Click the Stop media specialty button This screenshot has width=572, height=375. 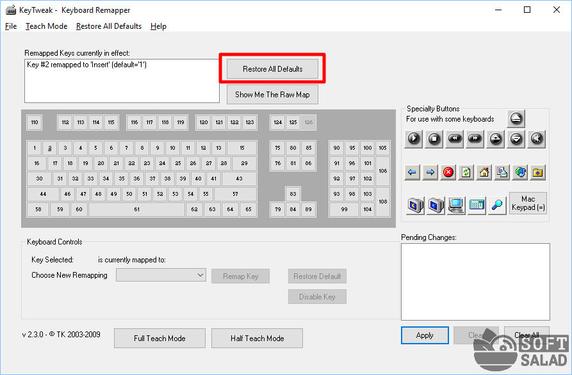[x=434, y=138]
